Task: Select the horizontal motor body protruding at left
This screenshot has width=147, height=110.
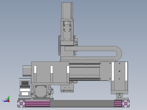Action: 27,71
